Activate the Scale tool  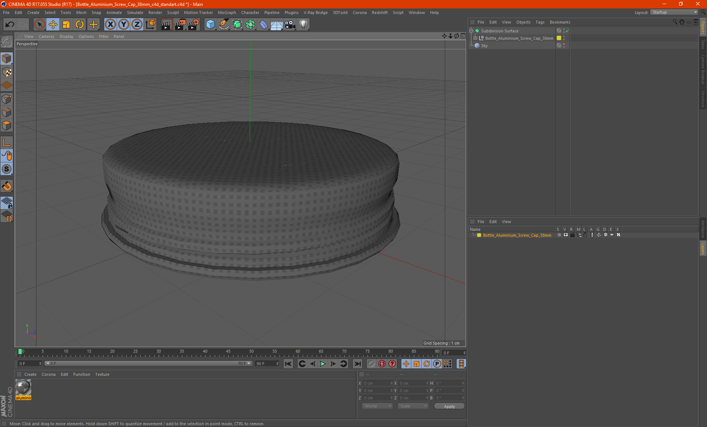66,25
